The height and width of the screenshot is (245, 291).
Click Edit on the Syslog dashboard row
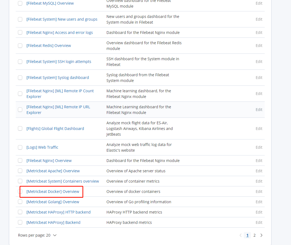coord(259,78)
